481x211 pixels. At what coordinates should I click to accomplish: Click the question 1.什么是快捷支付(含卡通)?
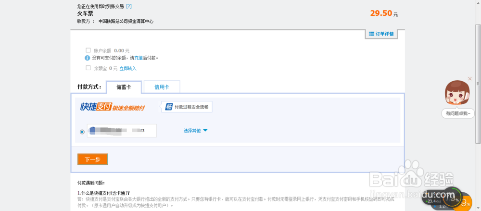(104, 193)
